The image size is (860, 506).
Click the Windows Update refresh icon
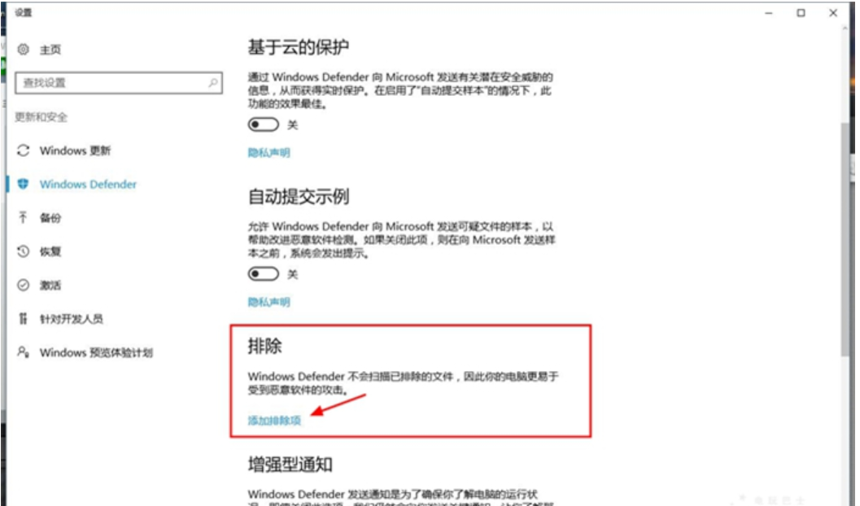point(23,150)
